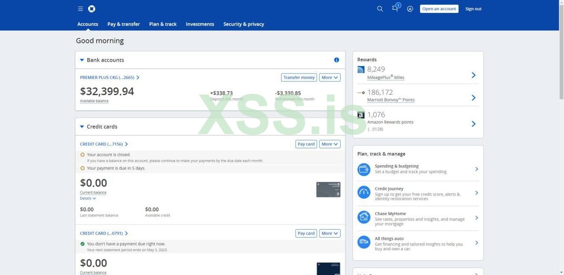Click the Sign out link
The image size is (564, 275).
click(x=473, y=9)
